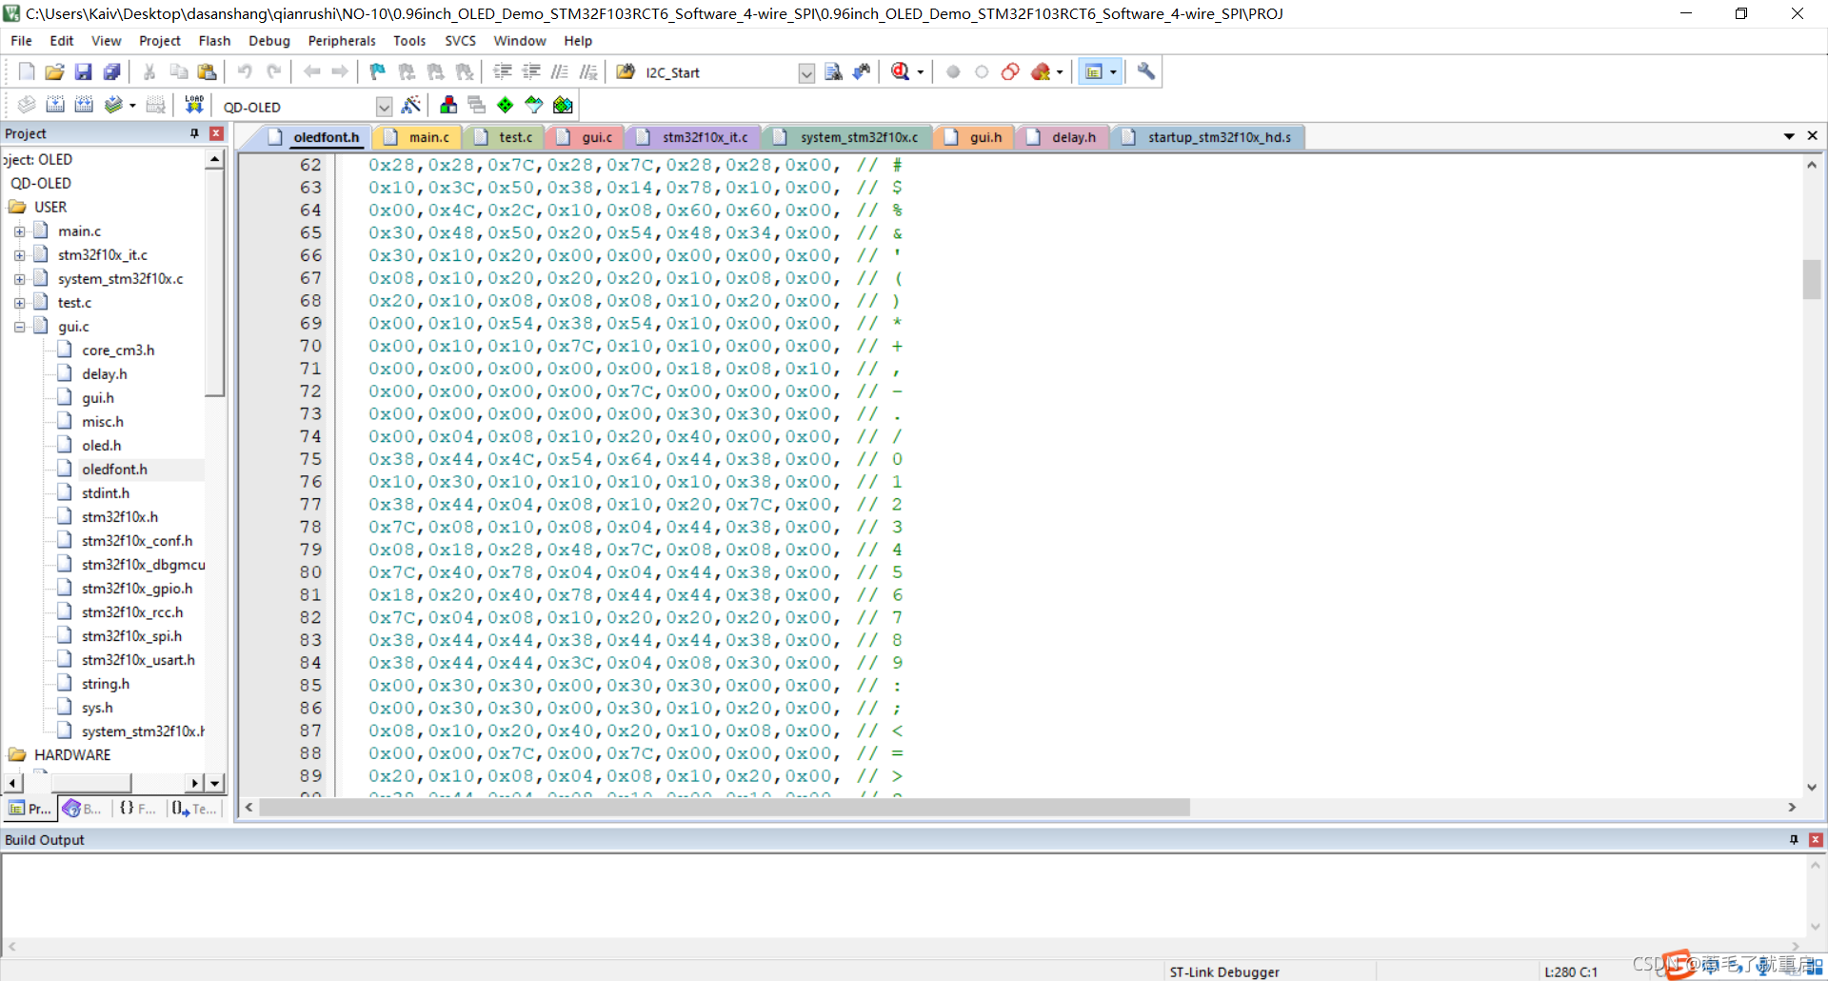Select the Templates bottom panel tab
Image resolution: width=1828 pixels, height=981 pixels.
pos(194,809)
